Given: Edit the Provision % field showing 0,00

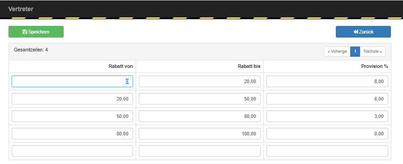Looking at the screenshot, I should coord(327,134).
